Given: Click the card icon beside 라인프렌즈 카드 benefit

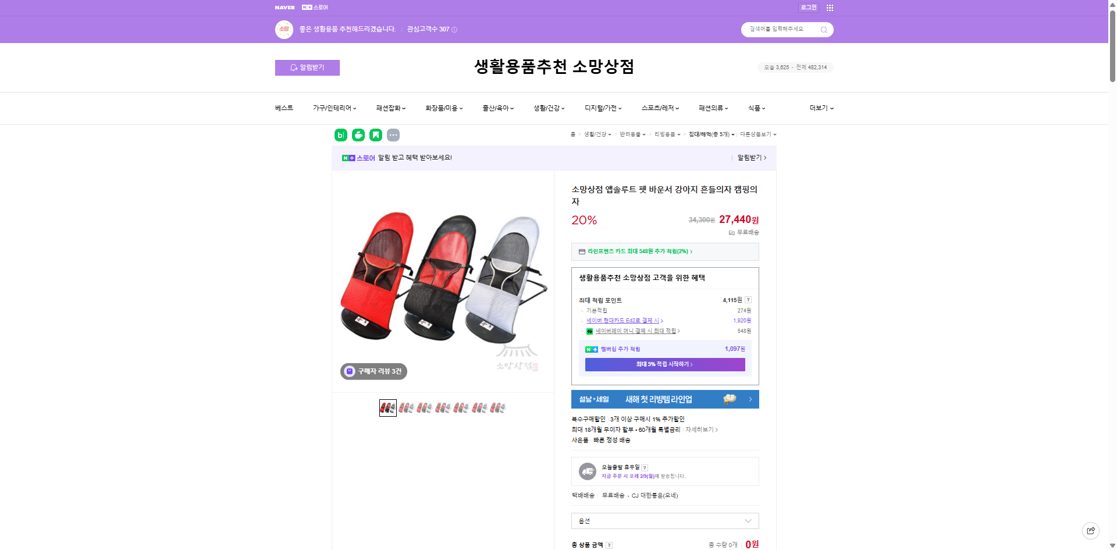Looking at the screenshot, I should pos(582,251).
